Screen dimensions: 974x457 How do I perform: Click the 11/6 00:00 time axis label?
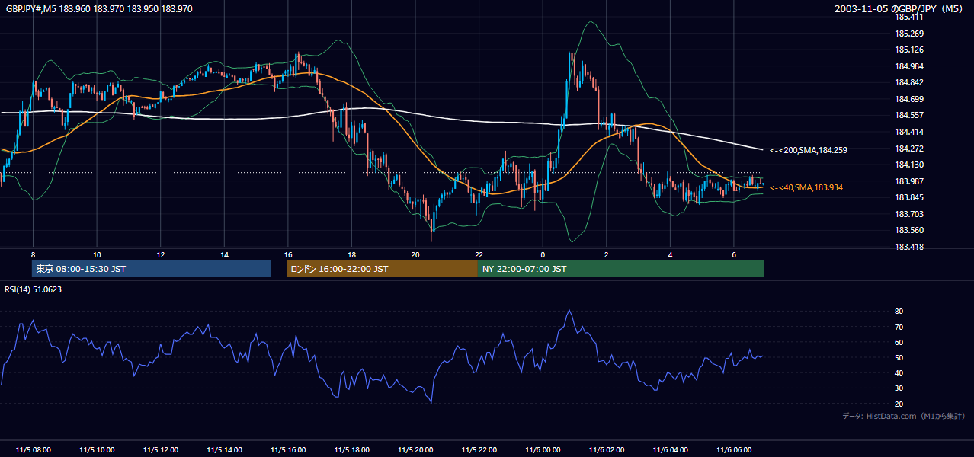point(543,449)
